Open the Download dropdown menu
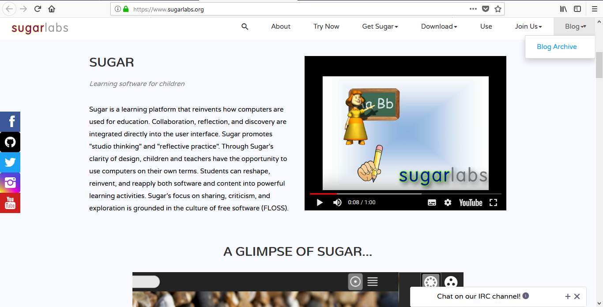This screenshot has width=603, height=307. coord(438,26)
